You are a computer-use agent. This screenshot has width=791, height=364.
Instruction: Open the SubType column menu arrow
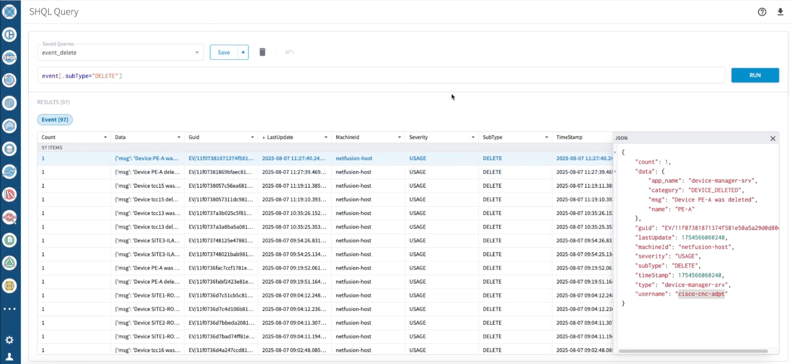pos(546,138)
